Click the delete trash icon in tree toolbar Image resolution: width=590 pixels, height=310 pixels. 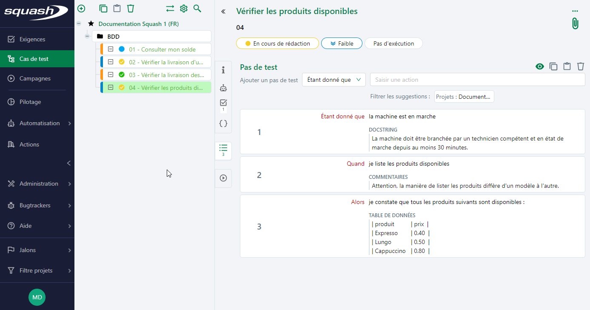point(131,9)
